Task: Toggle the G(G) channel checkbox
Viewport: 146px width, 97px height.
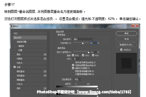Action: [83, 55]
